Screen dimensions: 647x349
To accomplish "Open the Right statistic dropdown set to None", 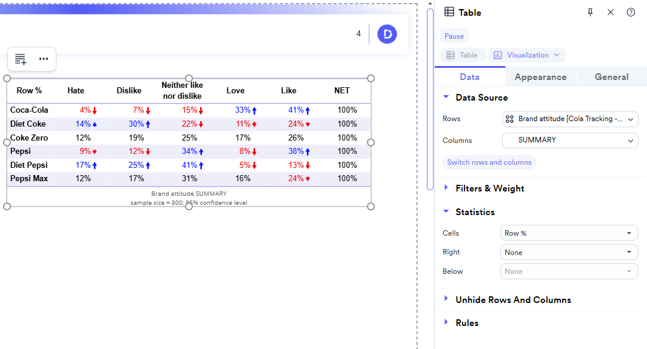I will pyautogui.click(x=569, y=252).
